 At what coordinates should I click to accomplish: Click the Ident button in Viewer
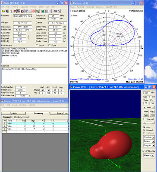click(x=146, y=111)
